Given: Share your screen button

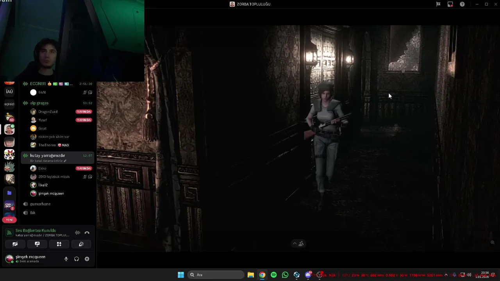Looking at the screenshot, I should point(37,244).
